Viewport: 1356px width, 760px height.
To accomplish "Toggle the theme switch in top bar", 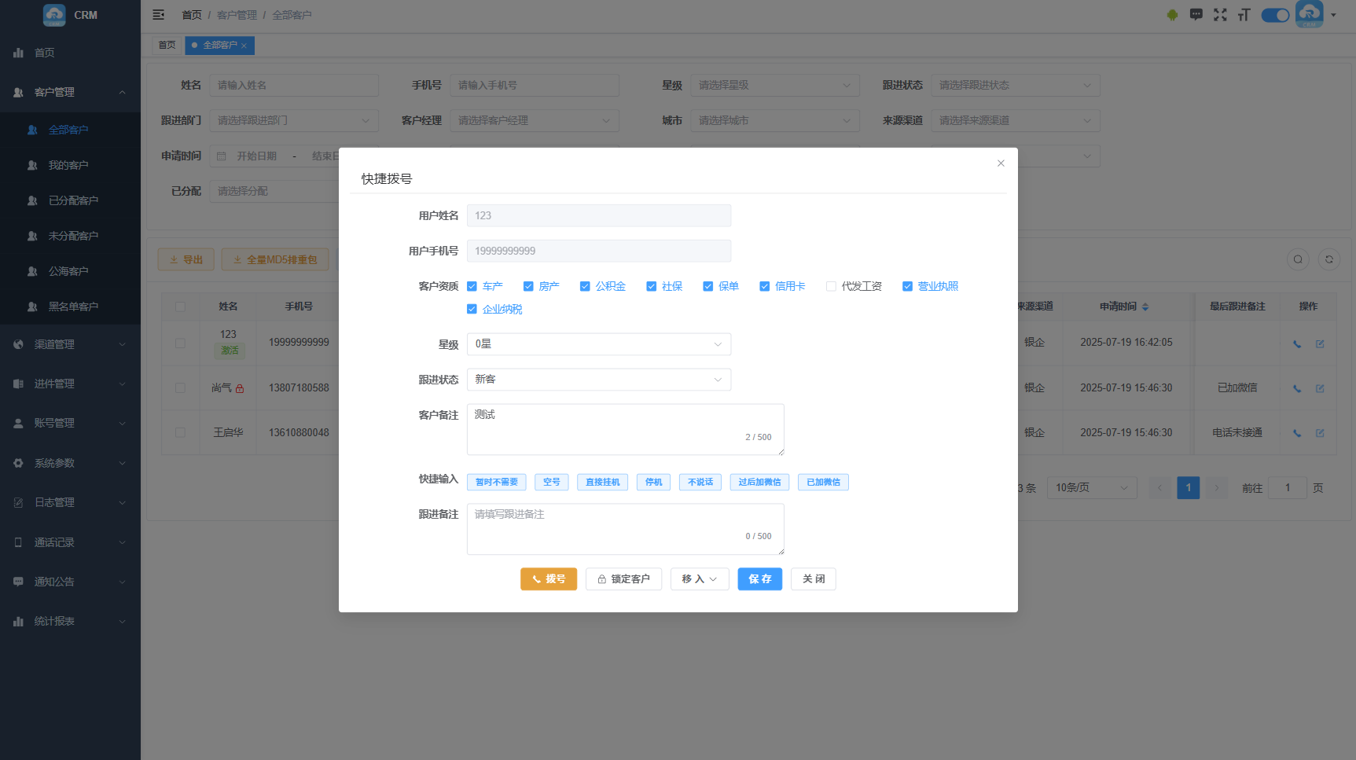I will coord(1275,15).
